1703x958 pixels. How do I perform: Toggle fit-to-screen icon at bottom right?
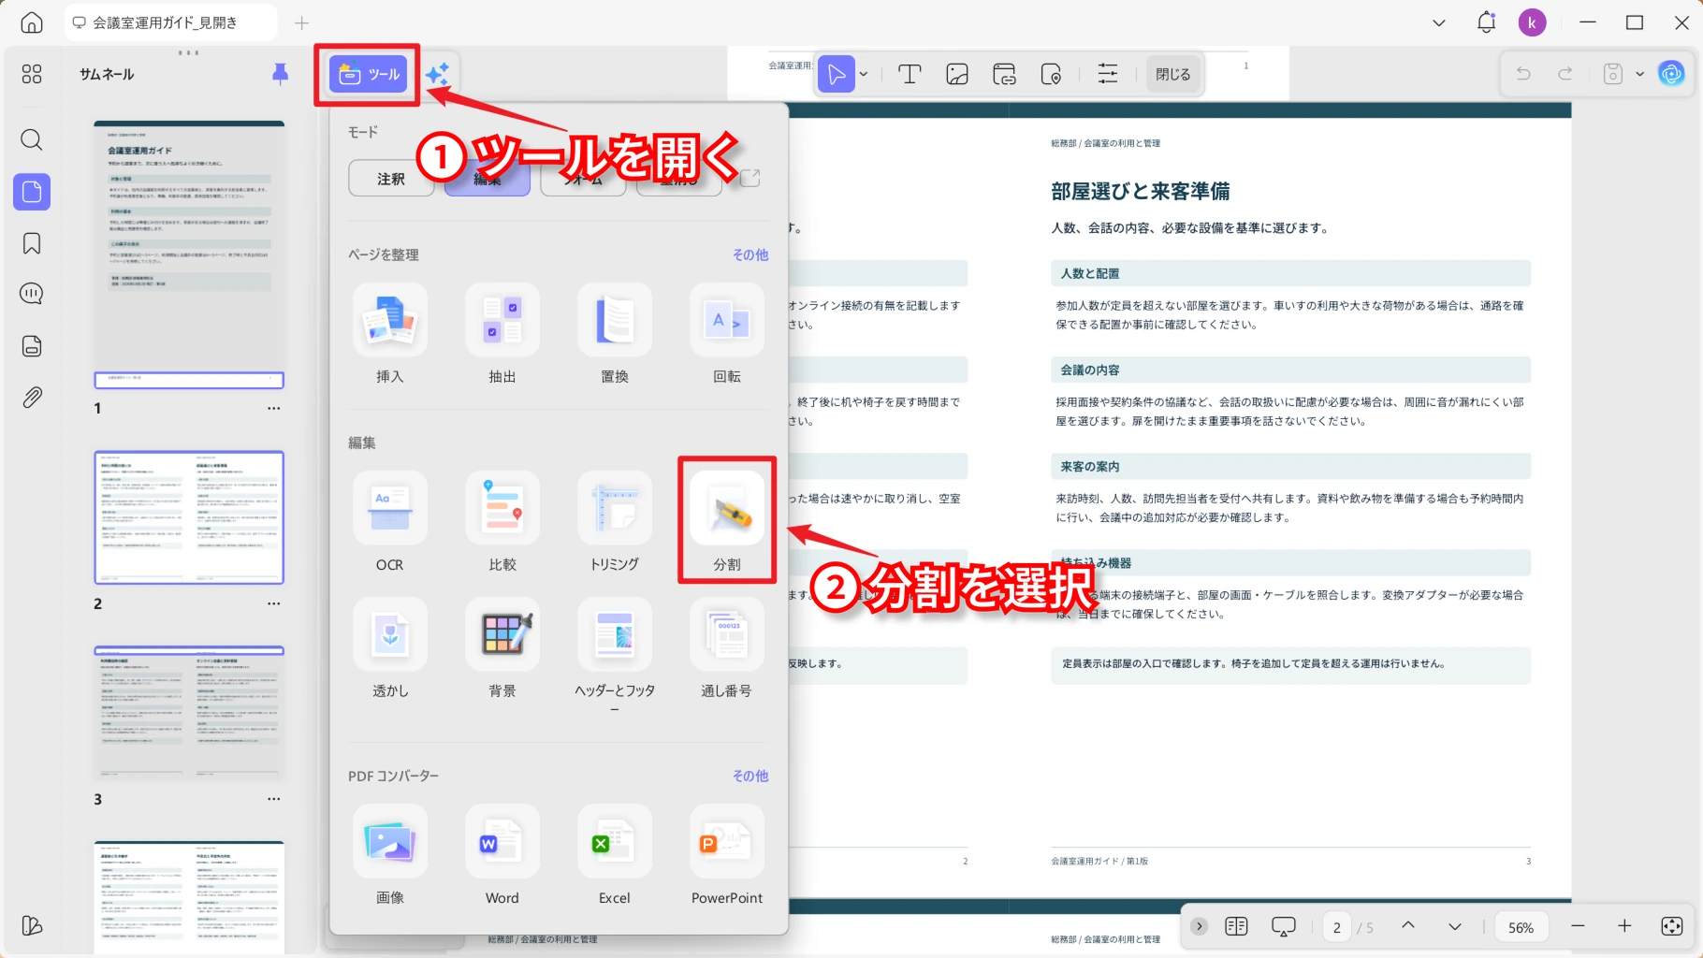1672,926
